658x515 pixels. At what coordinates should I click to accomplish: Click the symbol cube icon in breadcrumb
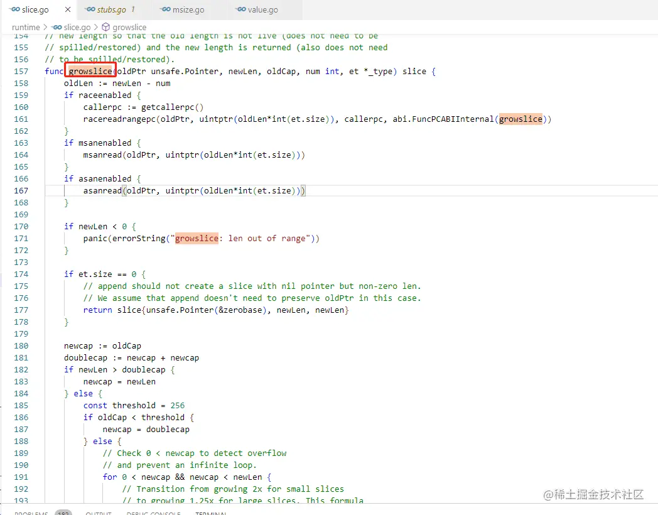pos(105,27)
